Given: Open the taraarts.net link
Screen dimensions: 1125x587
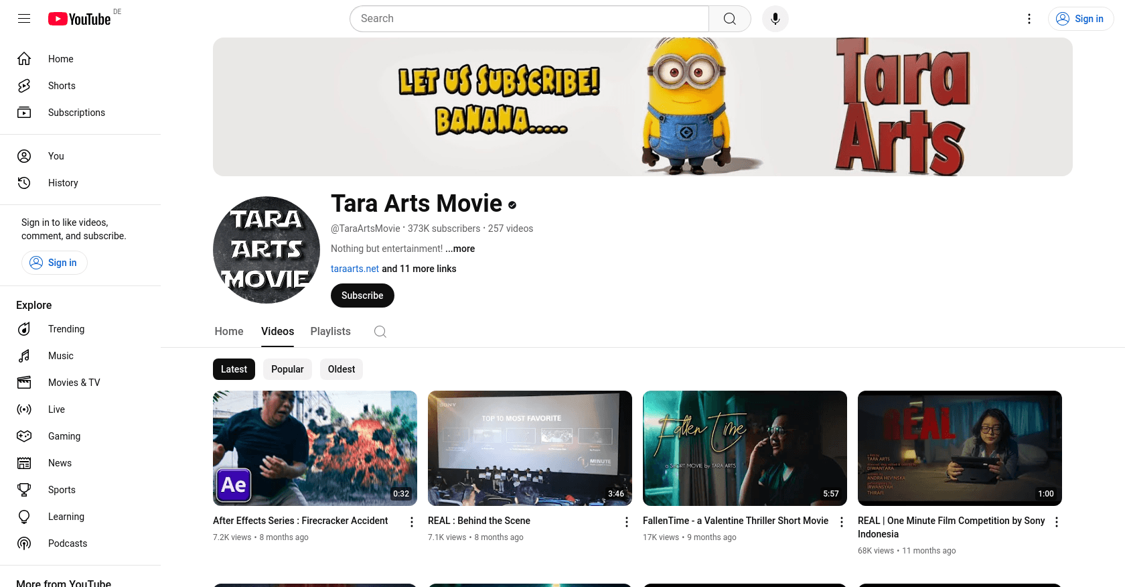Looking at the screenshot, I should pyautogui.click(x=355, y=269).
